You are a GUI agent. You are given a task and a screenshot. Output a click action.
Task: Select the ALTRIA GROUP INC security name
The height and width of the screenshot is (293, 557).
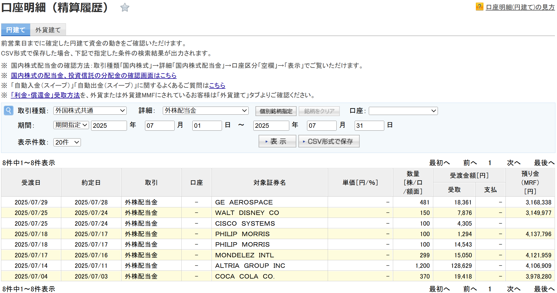coord(250,266)
